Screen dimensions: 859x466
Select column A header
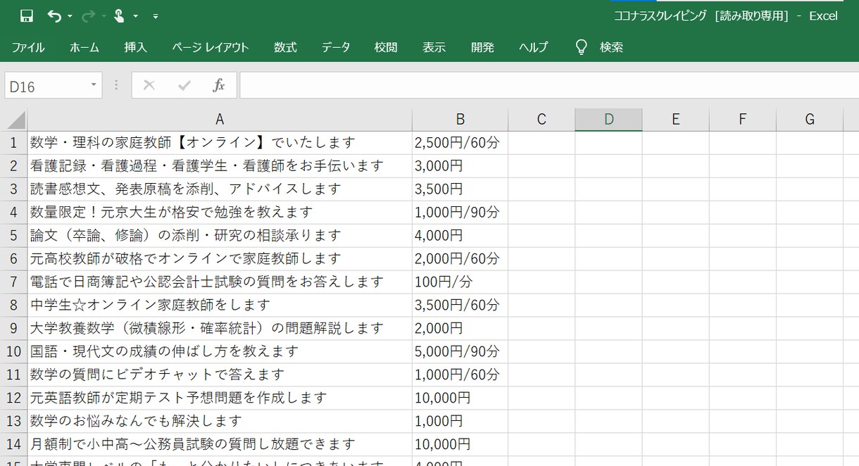point(220,120)
